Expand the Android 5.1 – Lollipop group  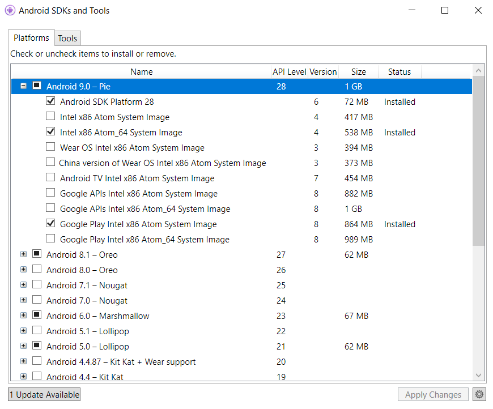(x=23, y=331)
